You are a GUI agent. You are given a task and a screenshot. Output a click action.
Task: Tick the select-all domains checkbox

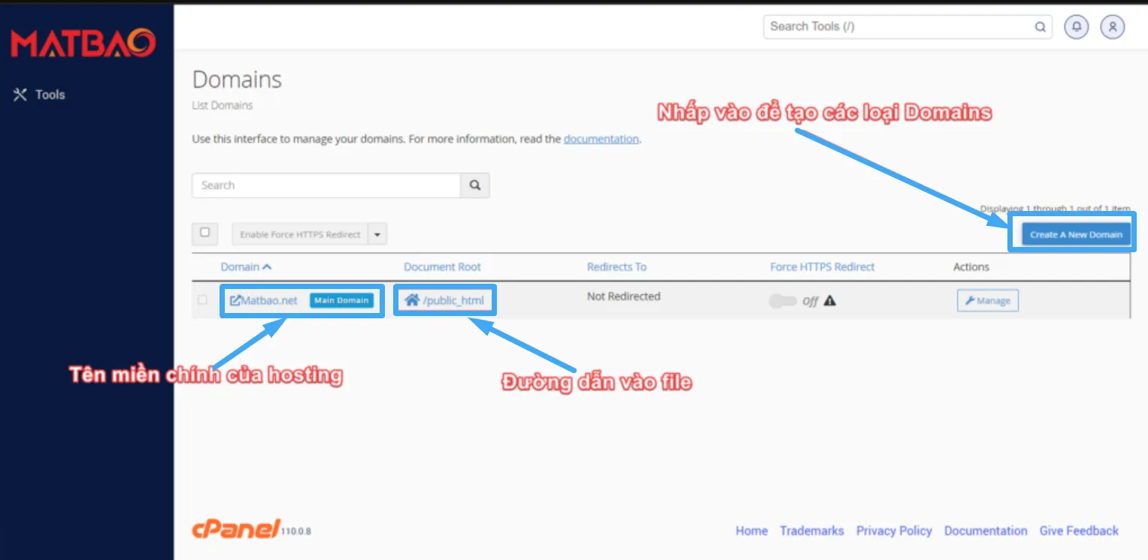pos(205,233)
